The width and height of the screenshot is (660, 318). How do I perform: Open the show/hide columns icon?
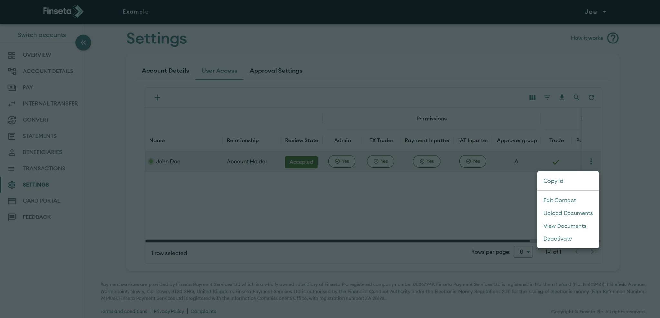point(532,97)
